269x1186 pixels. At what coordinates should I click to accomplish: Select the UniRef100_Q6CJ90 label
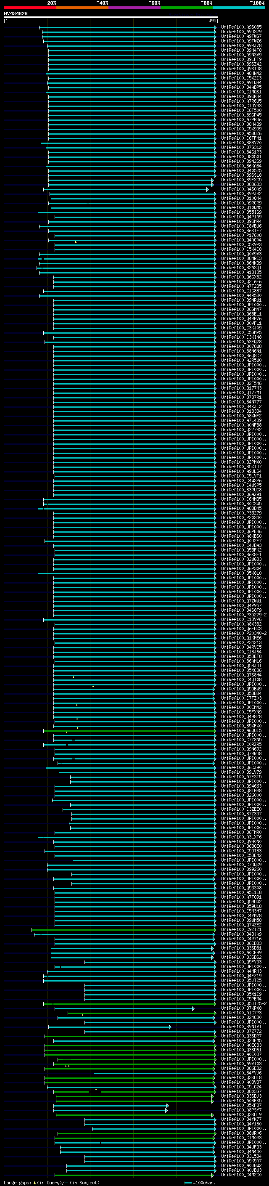pos(241,767)
